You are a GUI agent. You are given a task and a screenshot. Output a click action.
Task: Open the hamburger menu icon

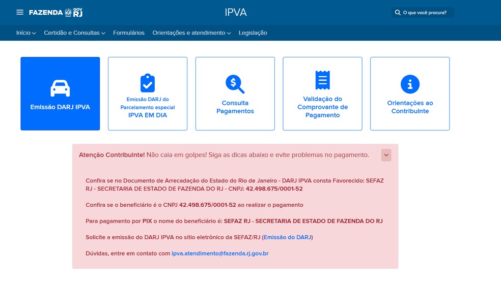pos(20,12)
